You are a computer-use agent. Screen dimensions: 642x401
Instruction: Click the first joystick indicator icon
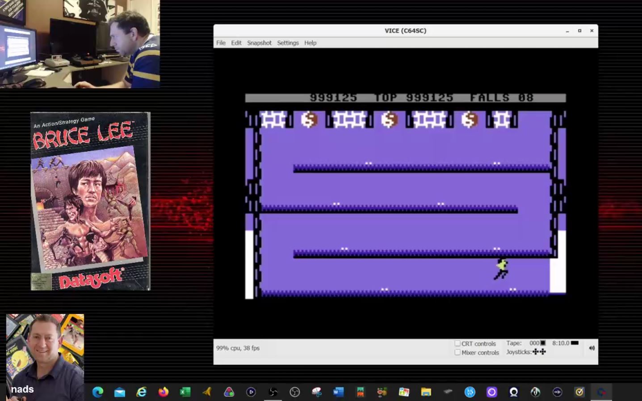point(536,352)
